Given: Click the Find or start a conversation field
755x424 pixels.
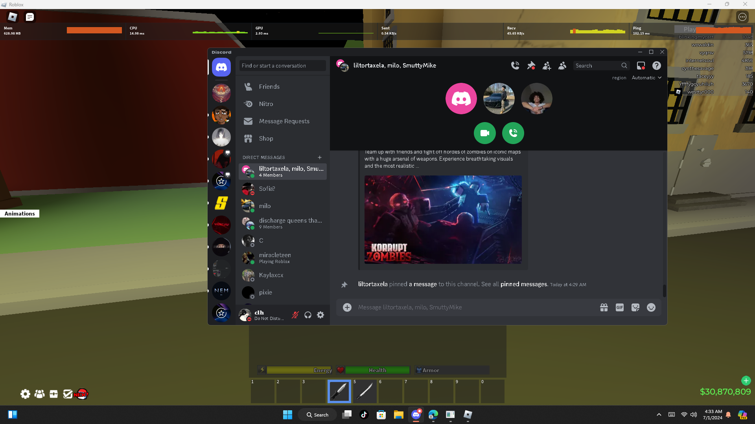Looking at the screenshot, I should tap(283, 66).
